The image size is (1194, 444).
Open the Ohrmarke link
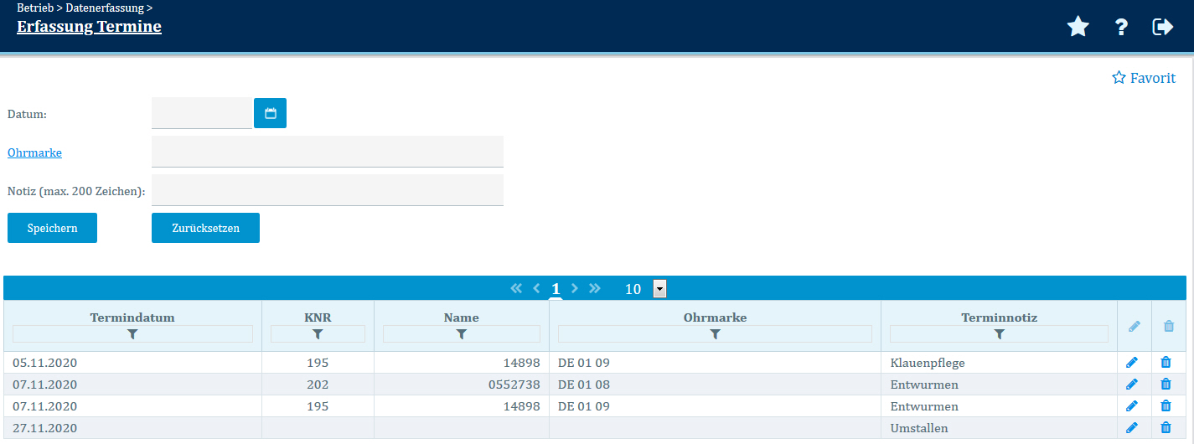pos(34,152)
